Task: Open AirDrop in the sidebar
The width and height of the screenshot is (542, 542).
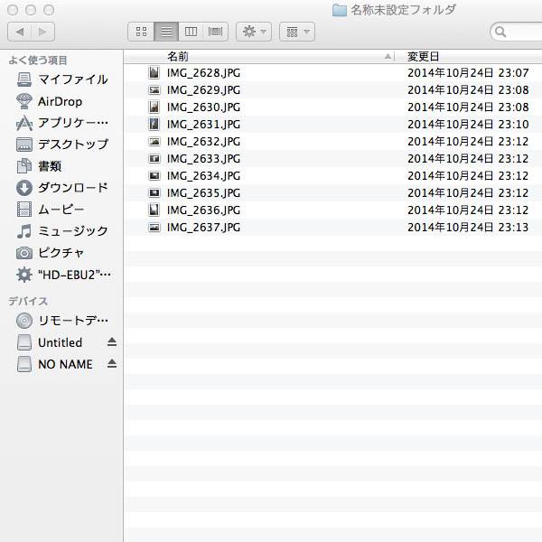Action: pos(60,101)
